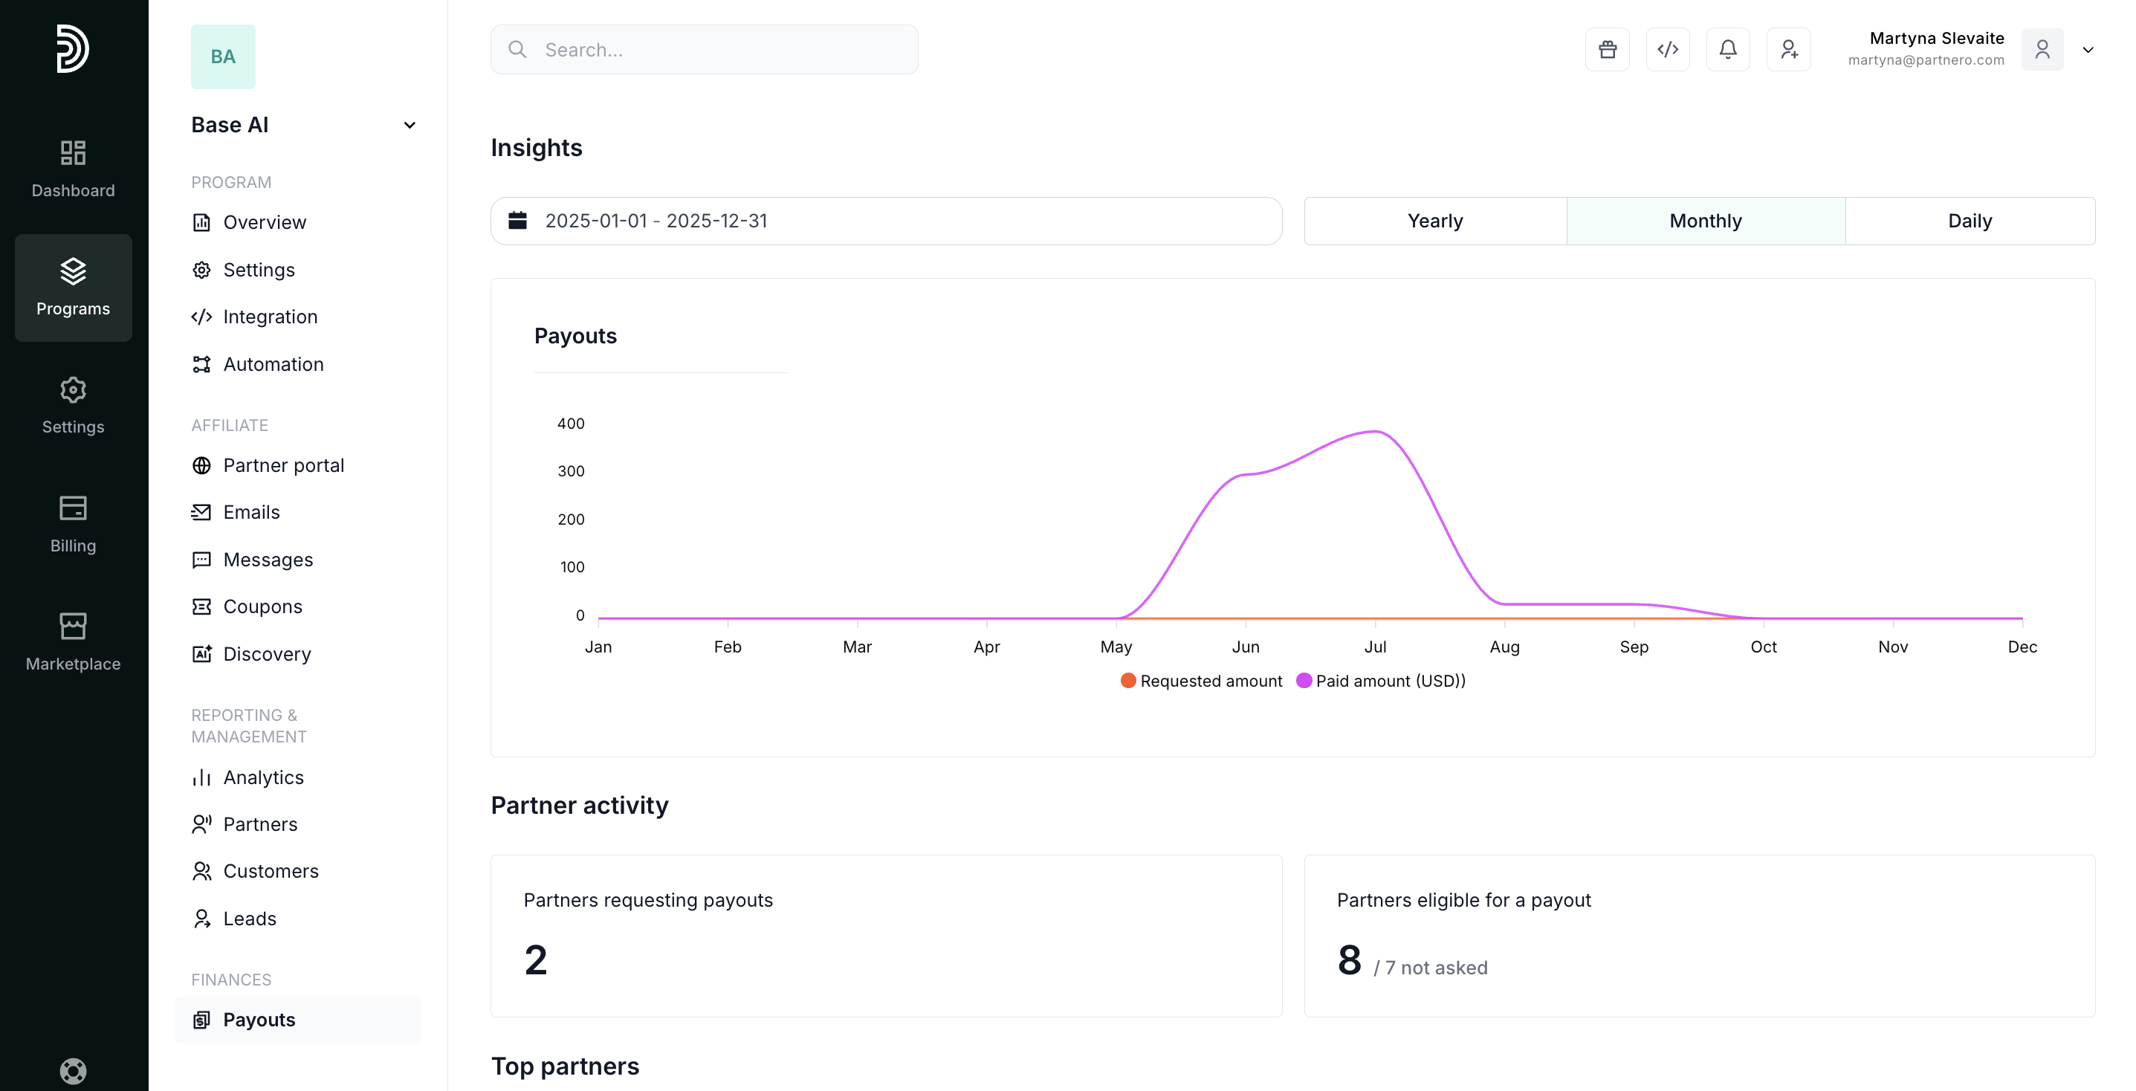Open Partner portal in the menu
The height and width of the screenshot is (1091, 2136).
[282, 465]
